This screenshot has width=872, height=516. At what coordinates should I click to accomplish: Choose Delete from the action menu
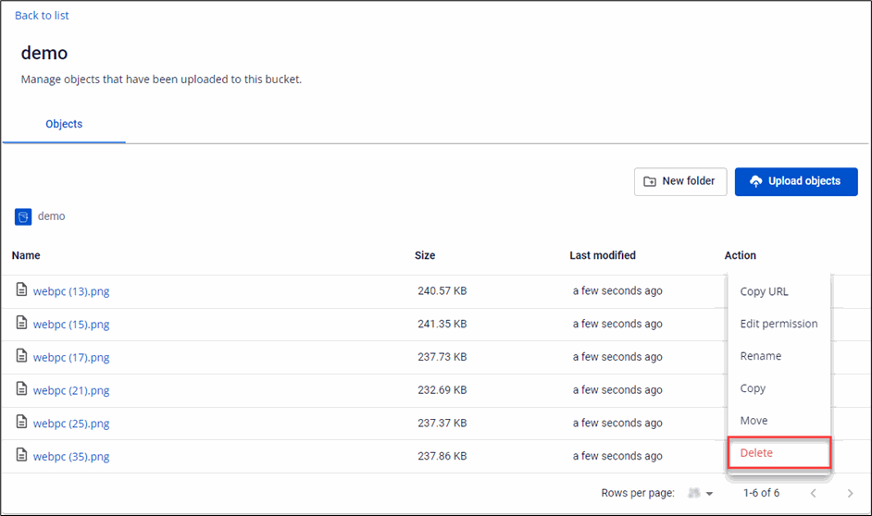tap(779, 453)
